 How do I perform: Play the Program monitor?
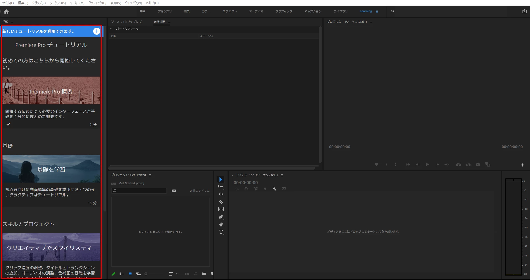pos(427,165)
